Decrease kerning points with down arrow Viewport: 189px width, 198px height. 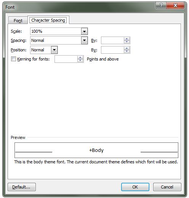80,61
